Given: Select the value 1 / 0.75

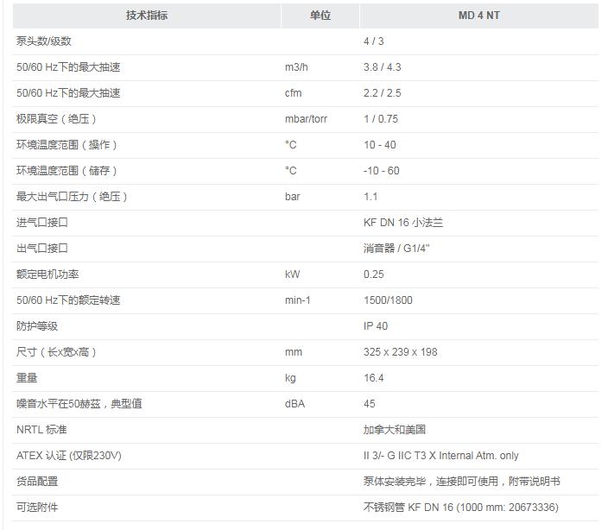Looking at the screenshot, I should pos(381,119).
